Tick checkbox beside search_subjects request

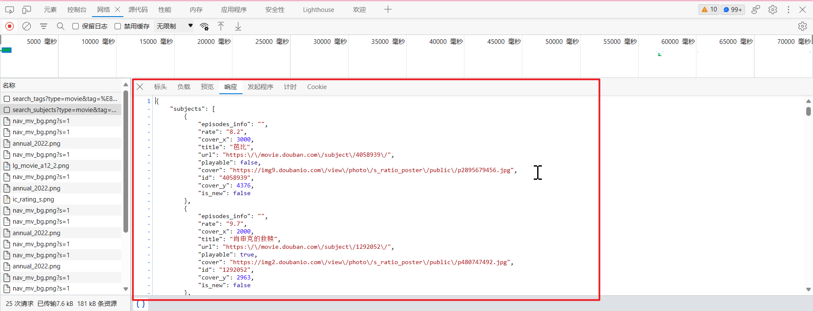[7, 110]
